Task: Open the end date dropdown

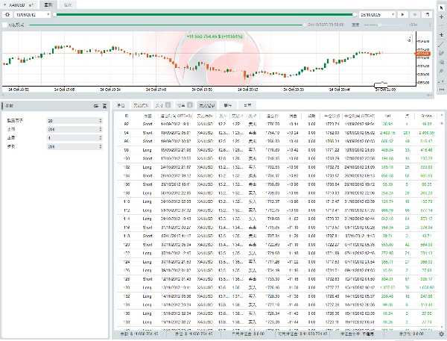Action: pyautogui.click(x=376, y=14)
